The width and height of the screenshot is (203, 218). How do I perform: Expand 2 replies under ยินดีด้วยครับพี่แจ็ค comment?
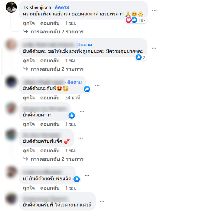tap(54, 159)
